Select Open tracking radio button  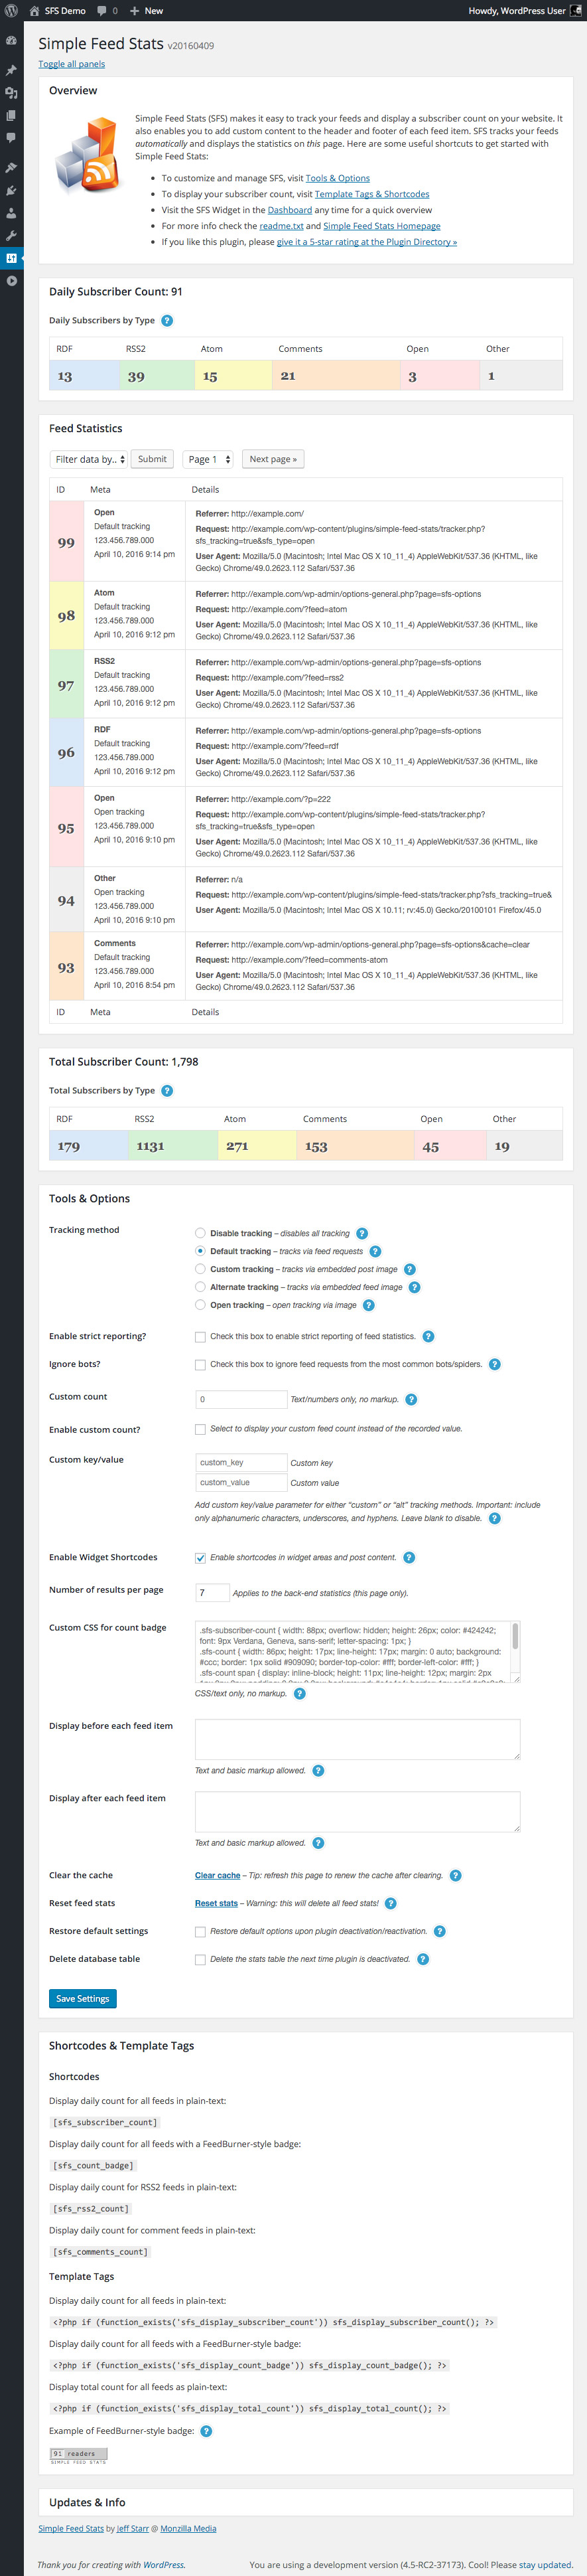pos(200,1305)
